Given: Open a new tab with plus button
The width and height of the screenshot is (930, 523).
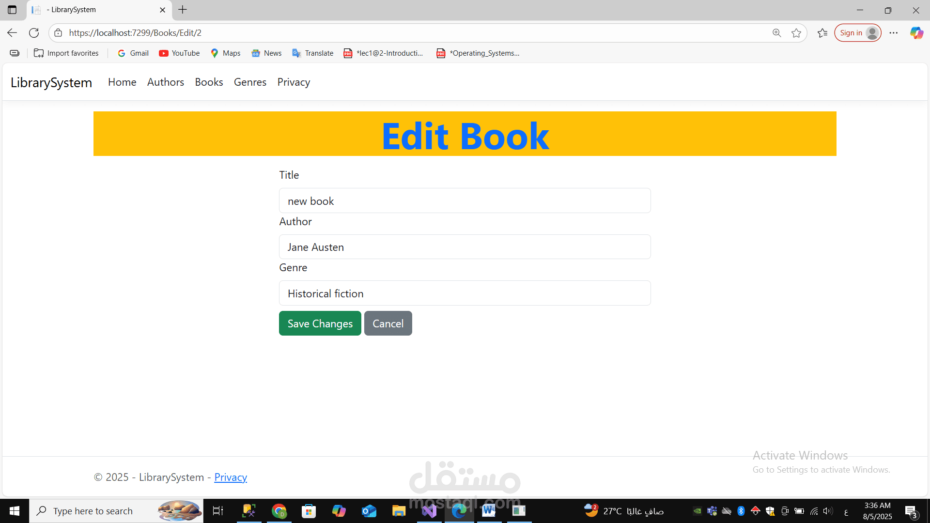Looking at the screenshot, I should click(183, 10).
